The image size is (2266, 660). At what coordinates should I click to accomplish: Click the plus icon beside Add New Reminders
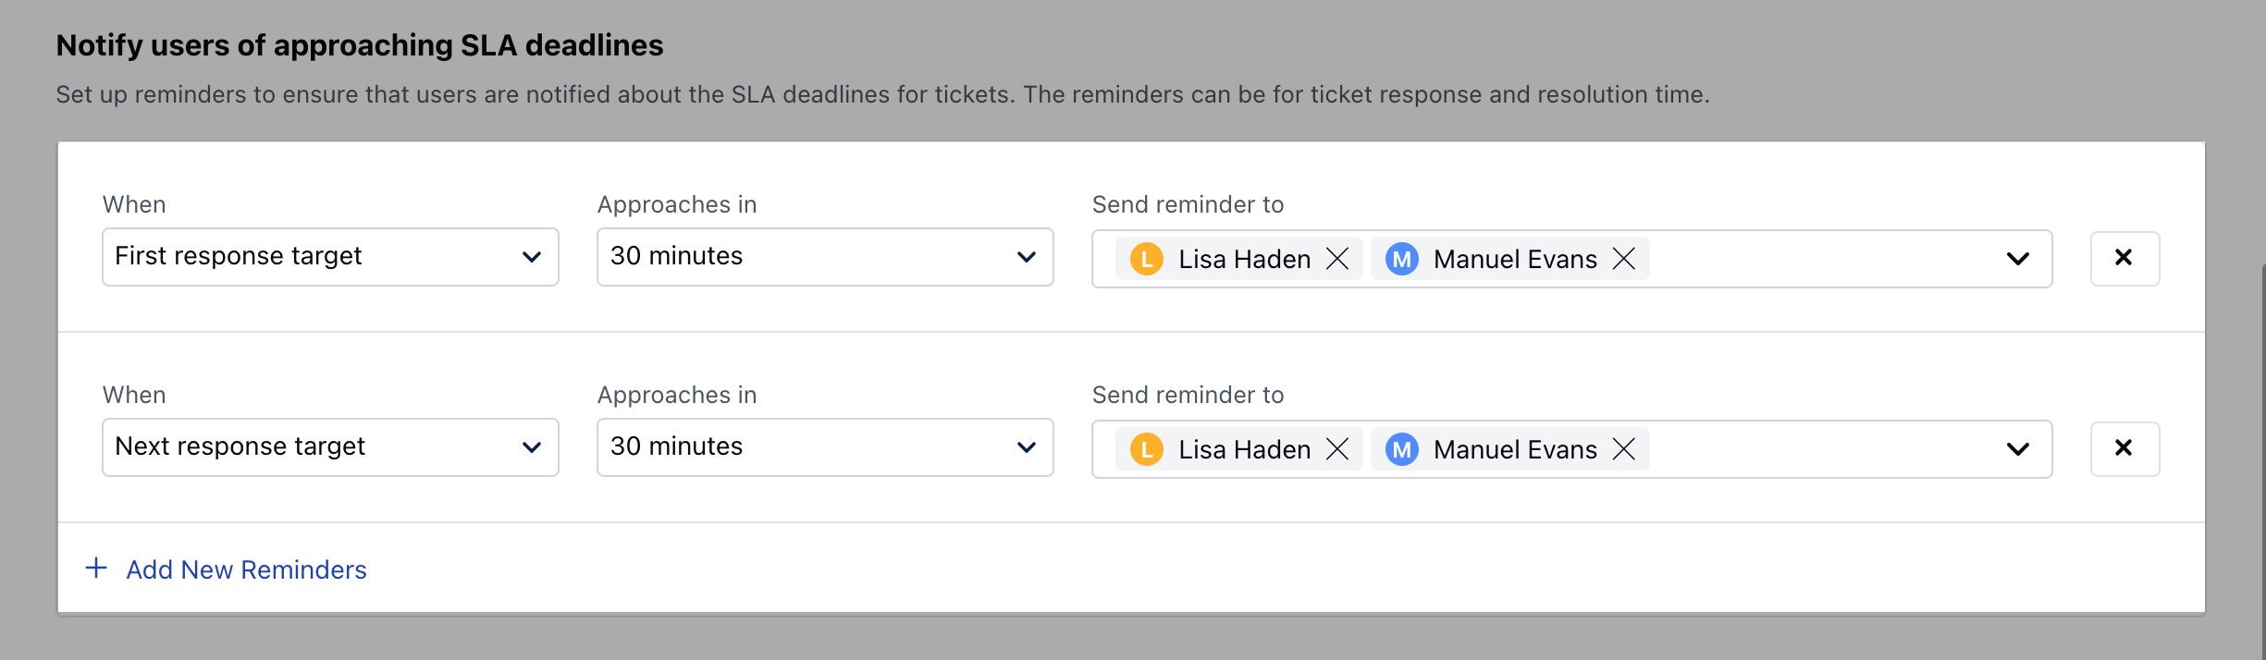(96, 568)
